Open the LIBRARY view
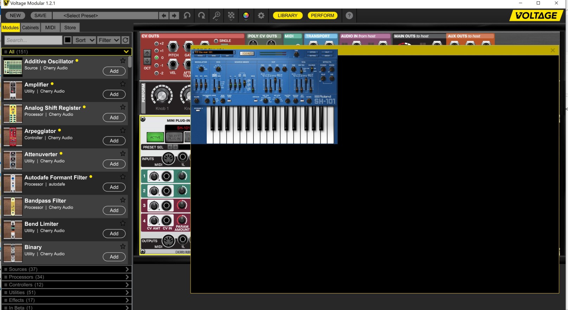Screen dimensions: 568x310 [x=288, y=15]
